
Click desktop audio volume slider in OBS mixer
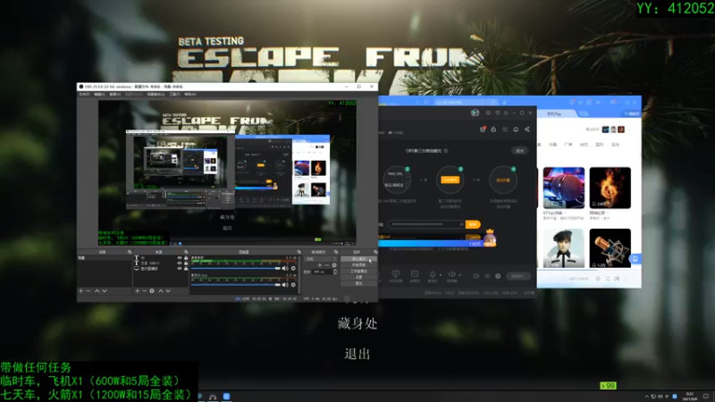pos(236,269)
